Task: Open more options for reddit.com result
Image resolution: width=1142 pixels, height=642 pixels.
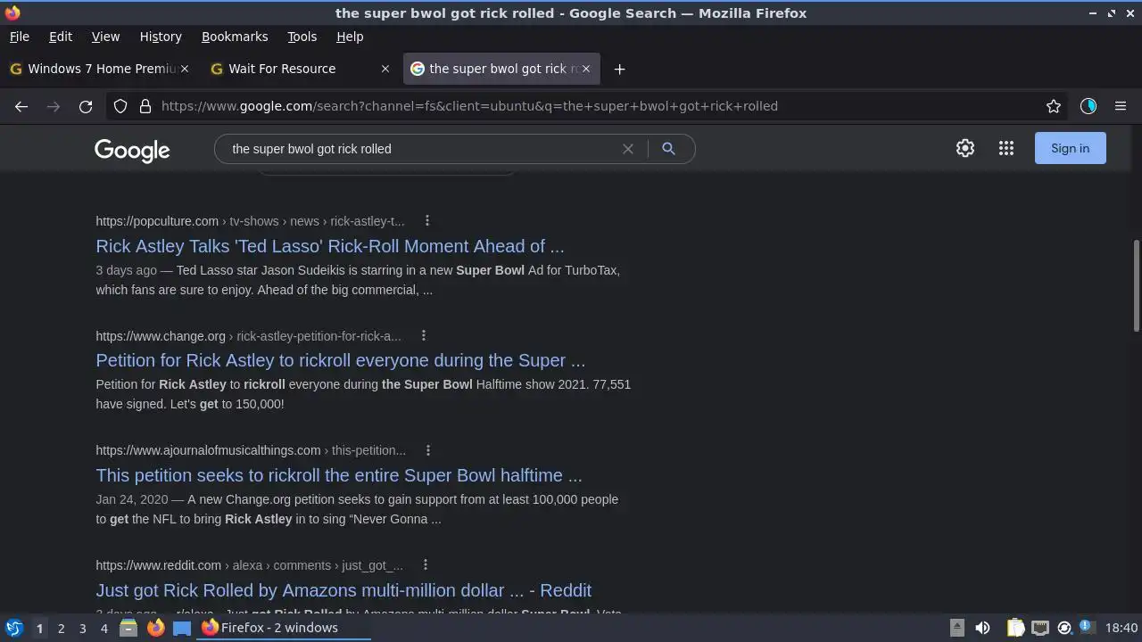Action: (426, 565)
